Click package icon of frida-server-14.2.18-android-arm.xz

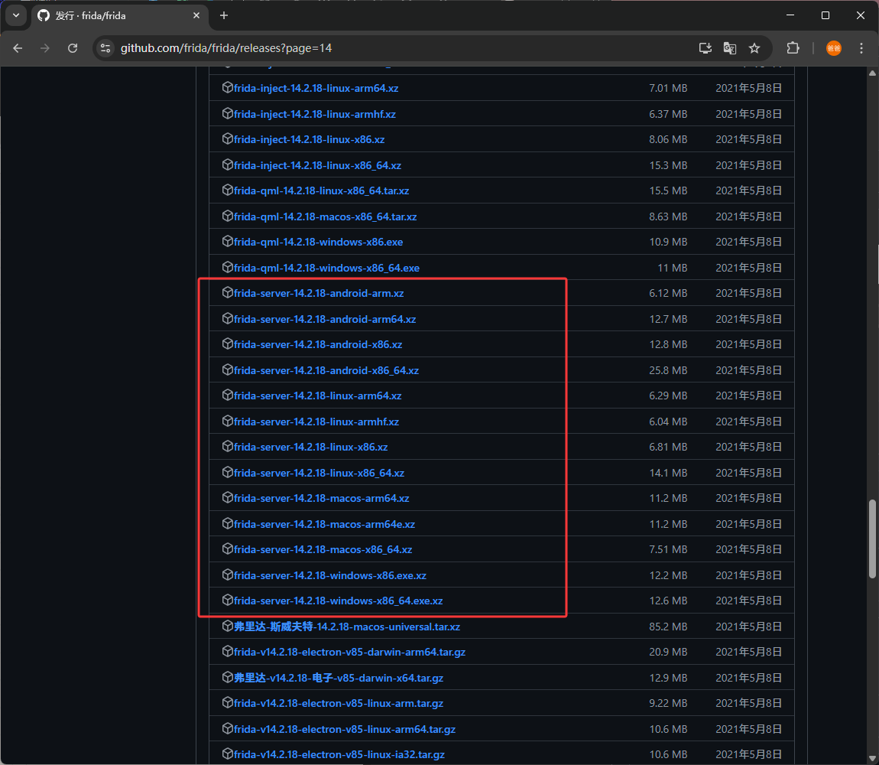[x=227, y=292]
